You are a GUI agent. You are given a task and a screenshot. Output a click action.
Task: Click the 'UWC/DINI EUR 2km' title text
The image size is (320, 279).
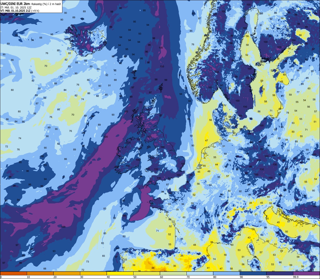15,4
